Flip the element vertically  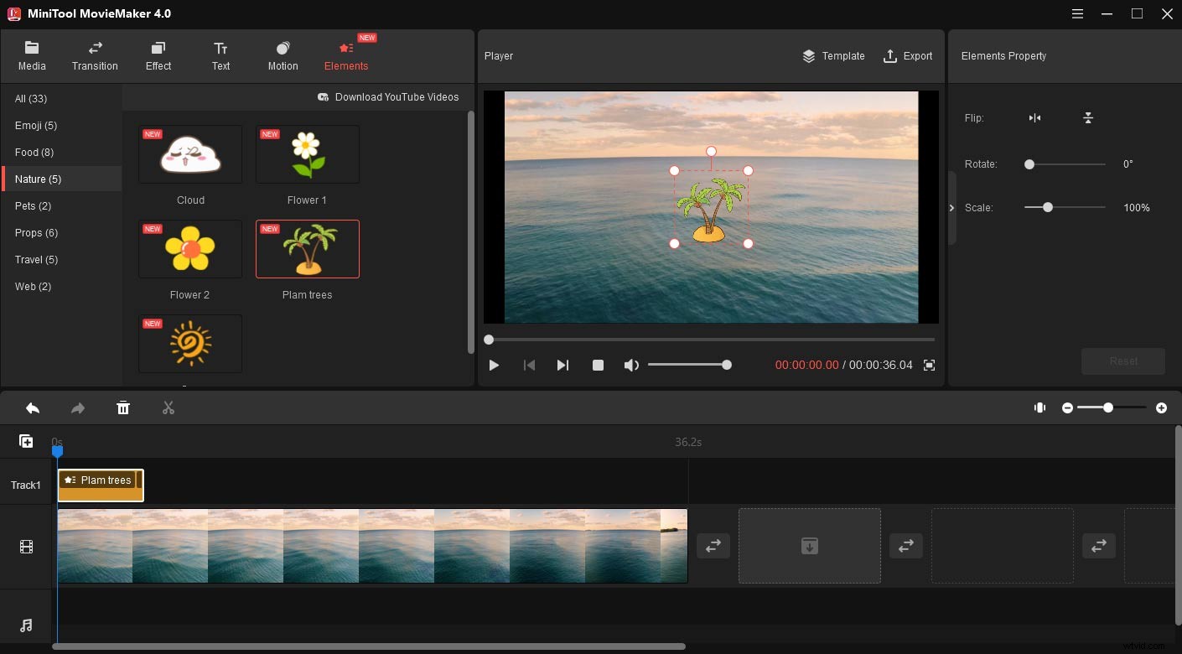click(1087, 118)
